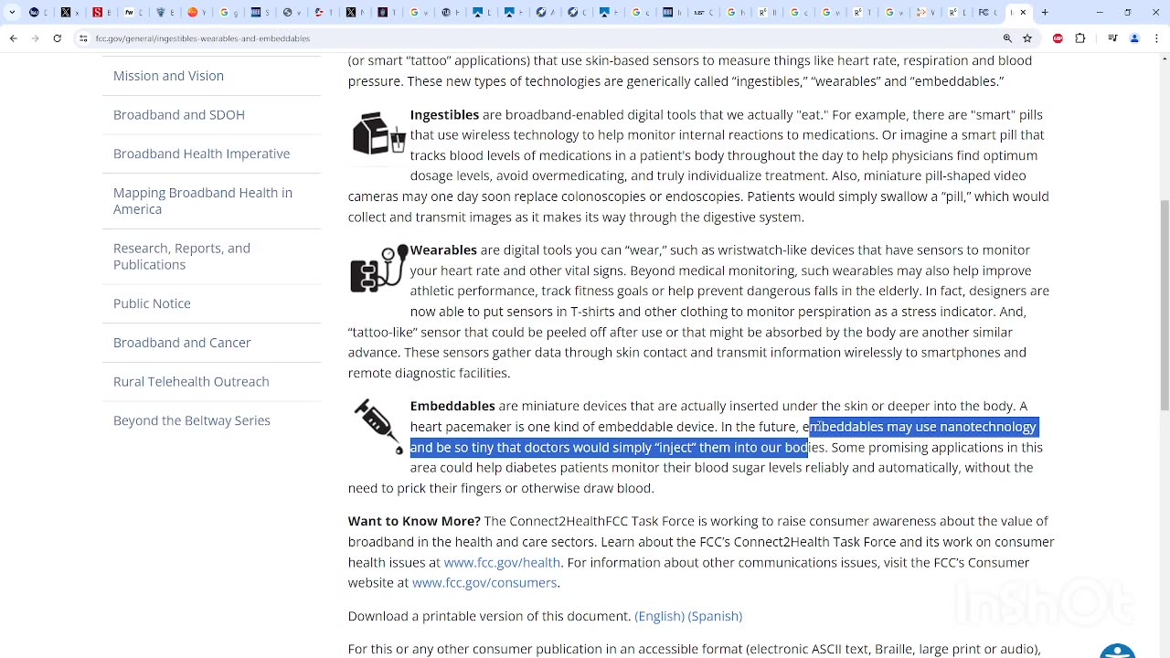
Task: Open Research, Reports, and Publications link
Action: click(182, 256)
